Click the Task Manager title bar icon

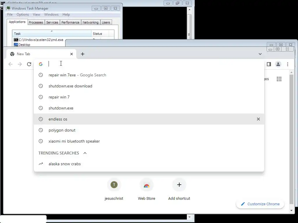(8, 8)
